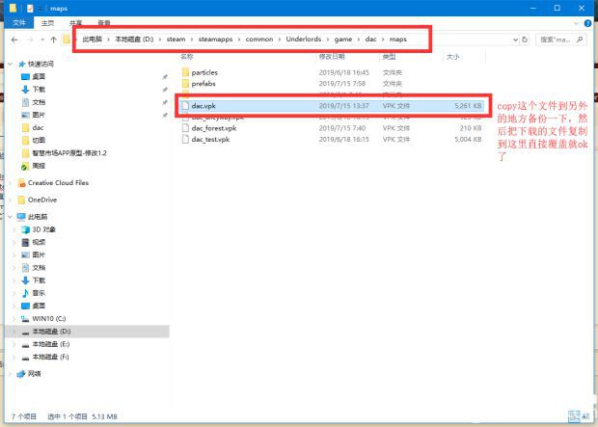598x427 pixels.
Task: Click the particles folder icon
Action: coord(185,72)
